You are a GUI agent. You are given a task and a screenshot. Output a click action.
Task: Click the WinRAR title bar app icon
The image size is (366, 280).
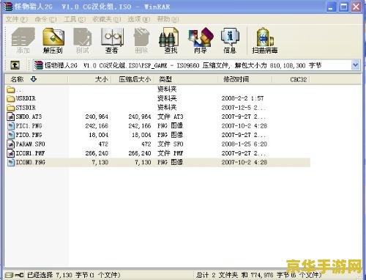[8, 7]
